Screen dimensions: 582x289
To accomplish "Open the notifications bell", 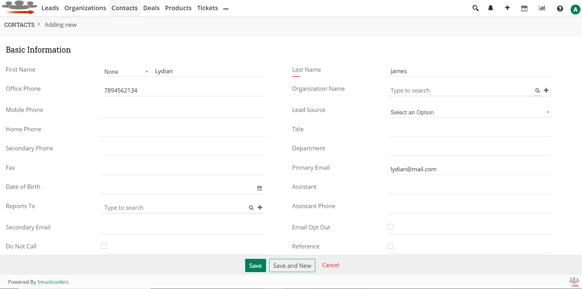I will (491, 8).
